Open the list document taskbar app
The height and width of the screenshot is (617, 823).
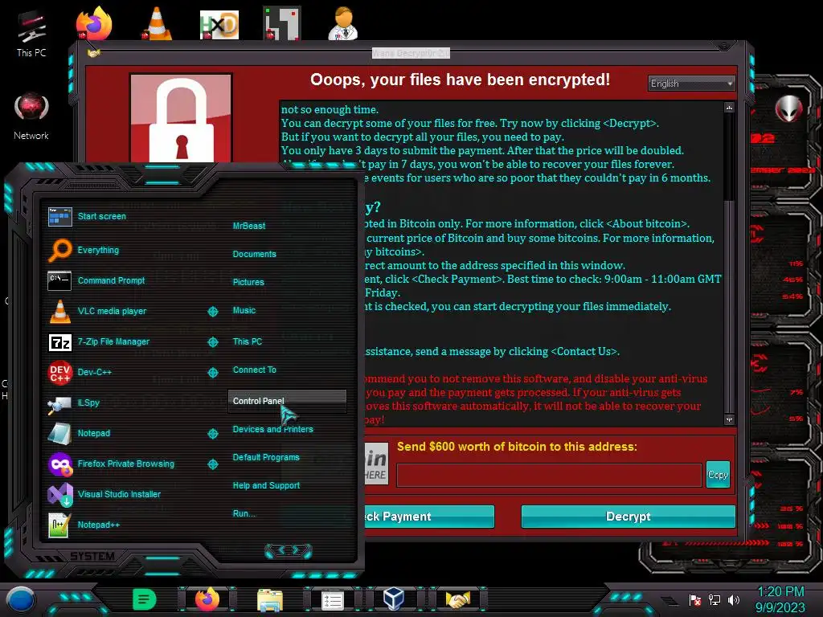pyautogui.click(x=332, y=600)
